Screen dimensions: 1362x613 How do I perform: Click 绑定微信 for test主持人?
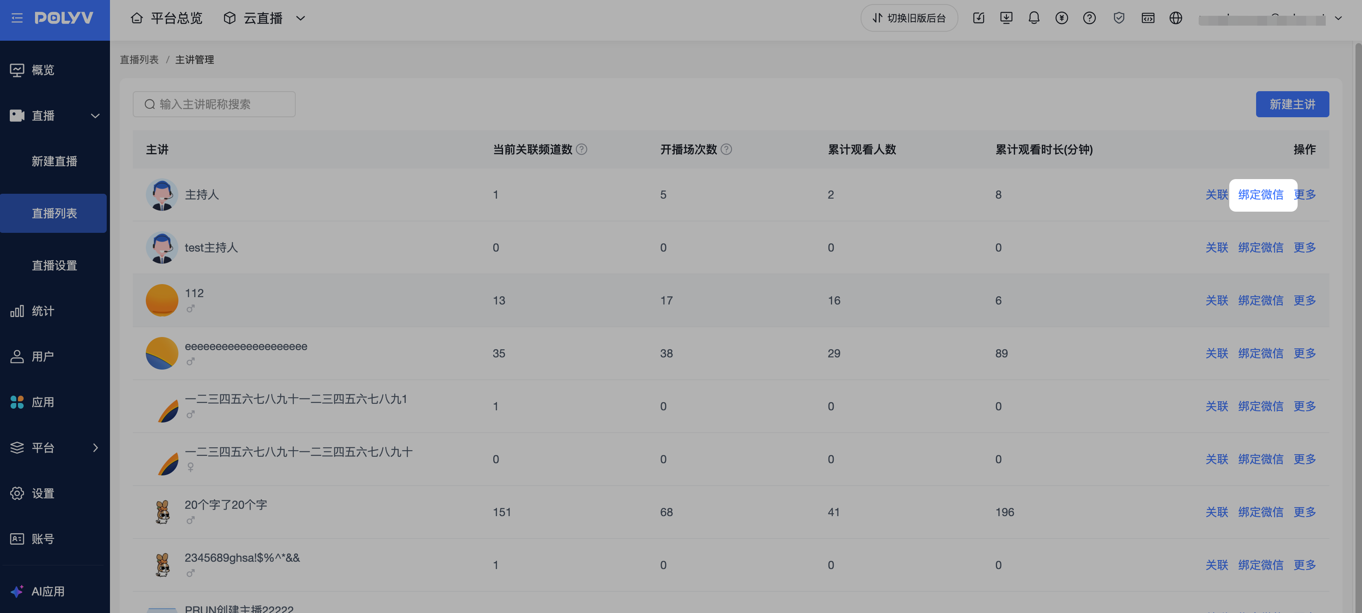pos(1261,248)
